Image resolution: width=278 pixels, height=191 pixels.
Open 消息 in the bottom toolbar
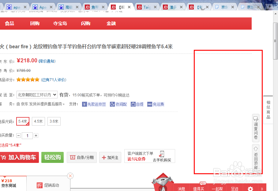tap(181, 189)
